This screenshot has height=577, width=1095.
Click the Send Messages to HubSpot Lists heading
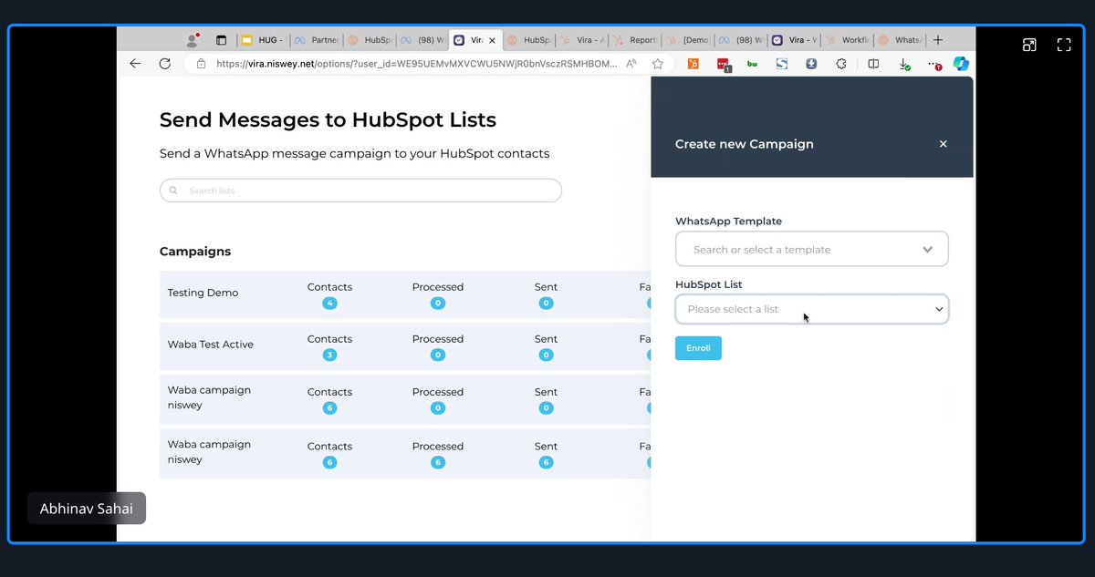coord(328,120)
